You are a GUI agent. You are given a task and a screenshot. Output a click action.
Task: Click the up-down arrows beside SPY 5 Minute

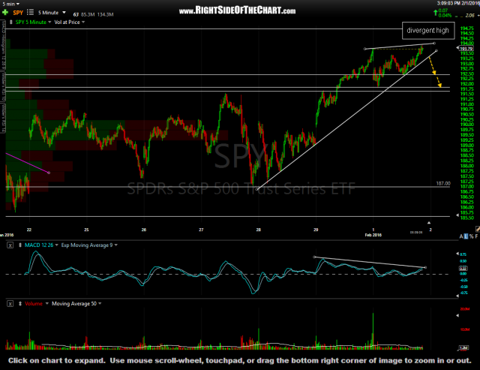coord(11,22)
